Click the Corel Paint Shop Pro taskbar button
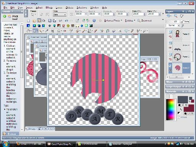 61,144
